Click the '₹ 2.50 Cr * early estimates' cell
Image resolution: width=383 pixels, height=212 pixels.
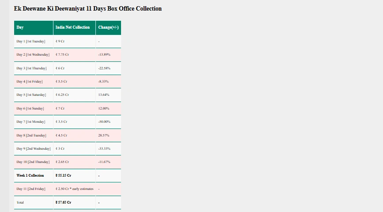75,189
